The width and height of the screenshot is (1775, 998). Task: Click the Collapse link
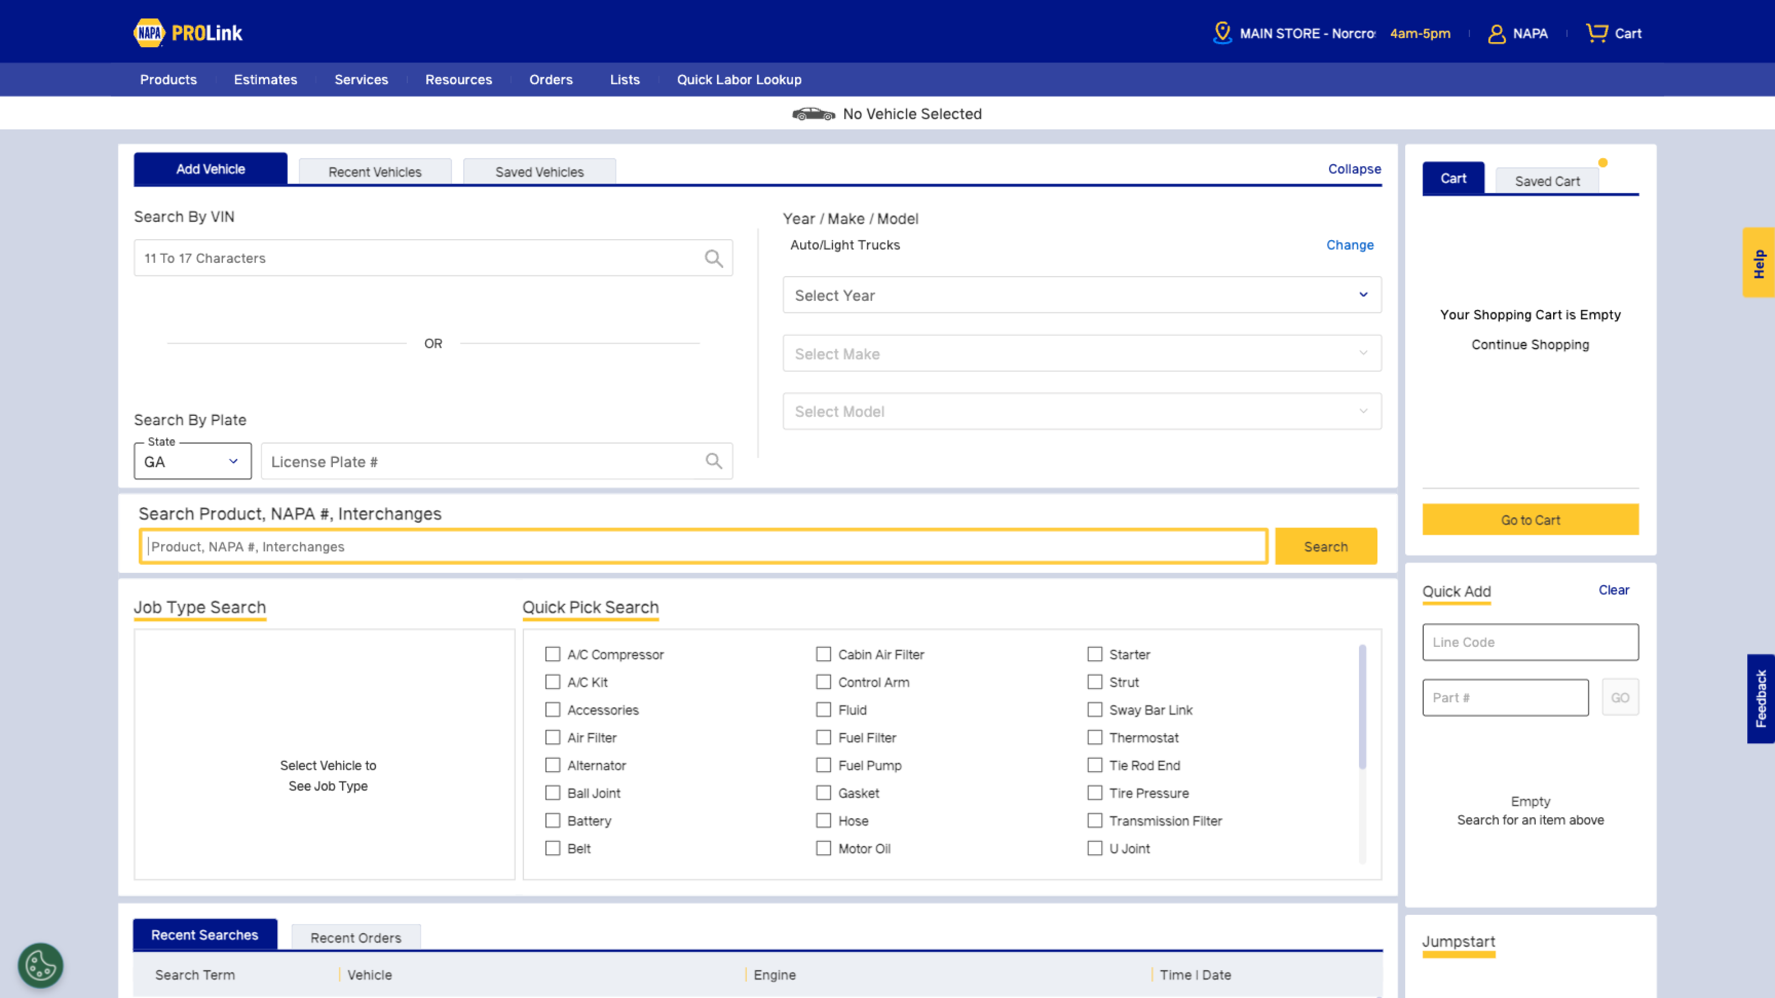(1354, 169)
